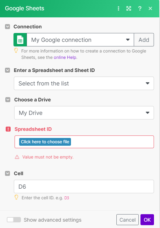Click the lightbulb hint under Connection
The width and height of the screenshot is (160, 228).
(16, 50)
